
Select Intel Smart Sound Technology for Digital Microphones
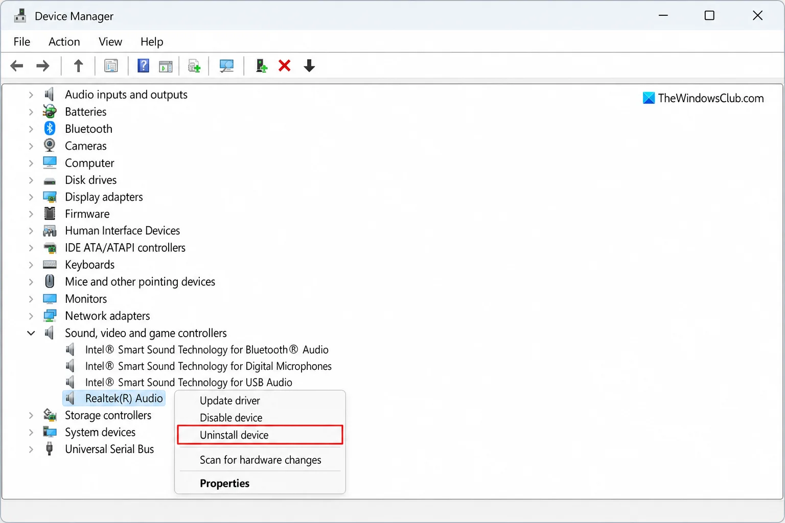click(x=208, y=366)
